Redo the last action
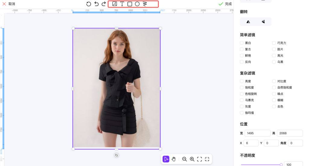Viewport: 309px width, 166px height. (x=104, y=4)
